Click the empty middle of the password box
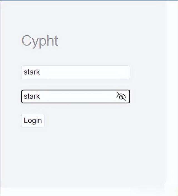 (x=77, y=96)
